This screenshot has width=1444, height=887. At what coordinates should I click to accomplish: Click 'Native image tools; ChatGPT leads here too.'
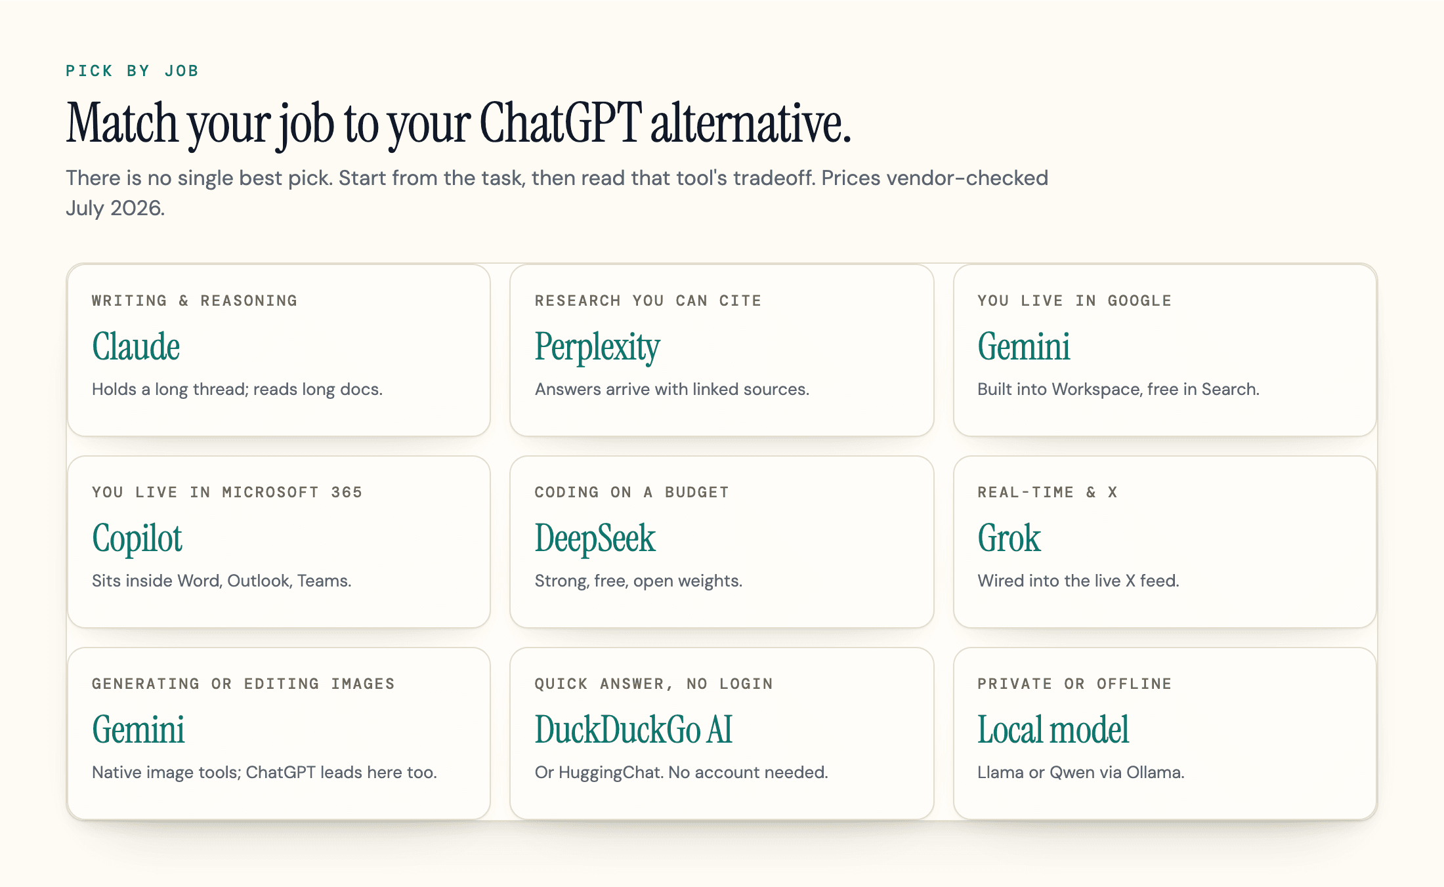click(265, 772)
